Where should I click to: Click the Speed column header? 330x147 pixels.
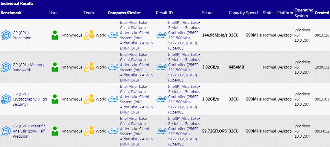(x=252, y=13)
